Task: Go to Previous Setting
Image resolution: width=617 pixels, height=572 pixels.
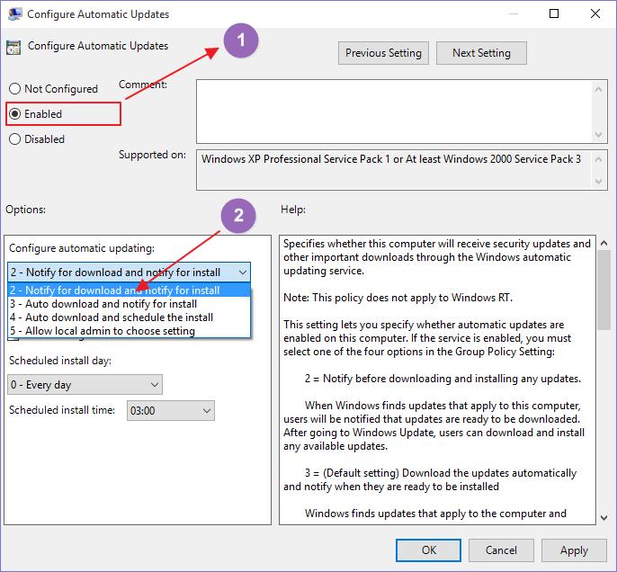Action: pyautogui.click(x=383, y=53)
